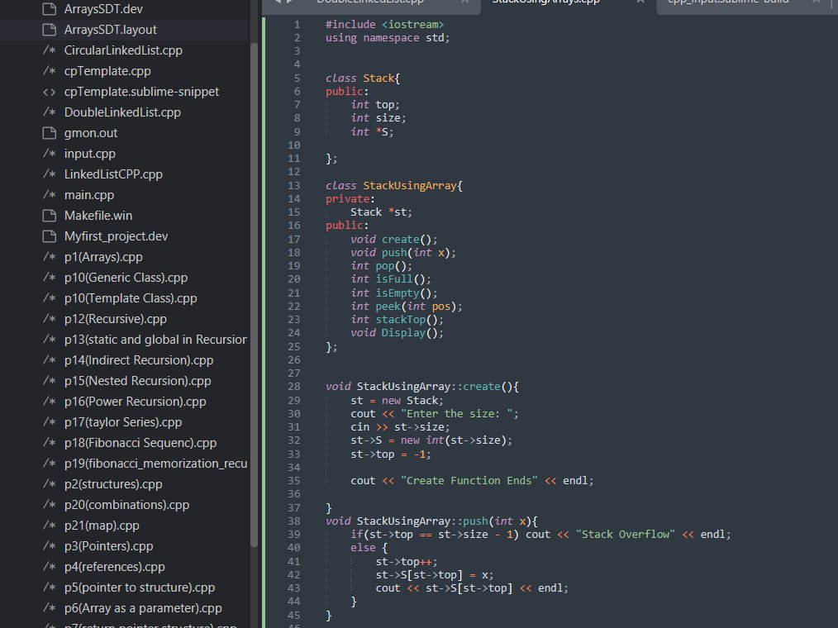Click the file icon next to Myfirst_project.dev
The height and width of the screenshot is (628, 838).
pyautogui.click(x=49, y=236)
